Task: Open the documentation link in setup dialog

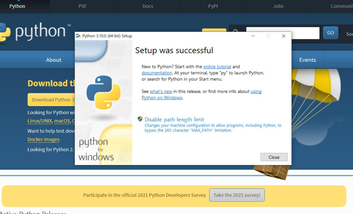Action: click(x=157, y=73)
